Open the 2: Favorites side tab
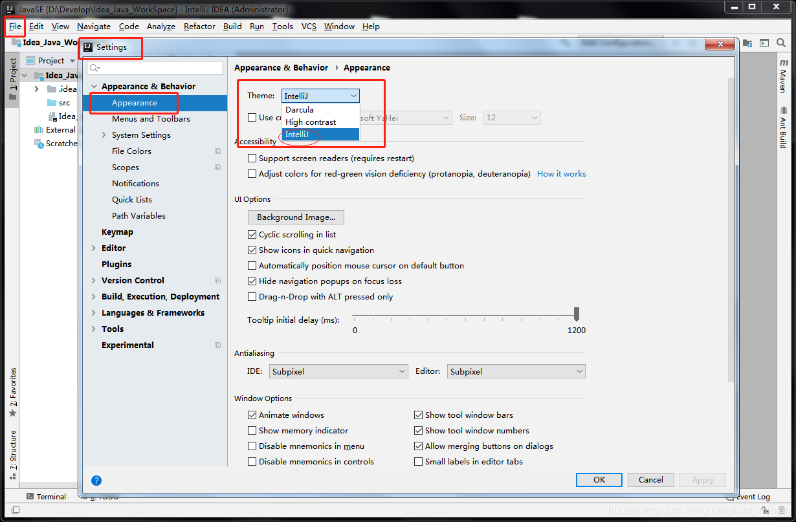 click(13, 392)
